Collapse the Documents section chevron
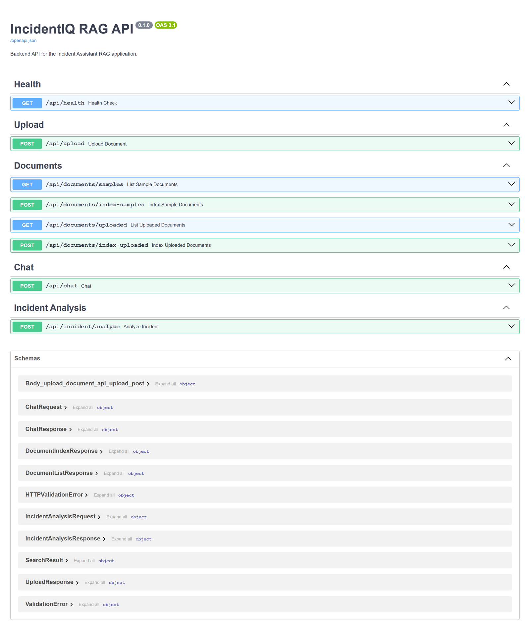Image resolution: width=530 pixels, height=634 pixels. tap(506, 165)
